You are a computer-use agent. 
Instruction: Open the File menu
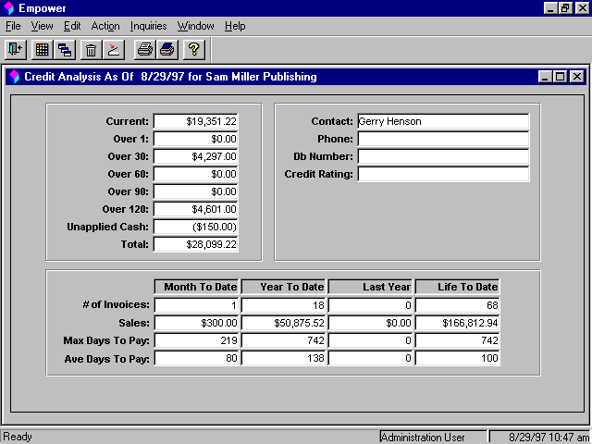tap(13, 26)
